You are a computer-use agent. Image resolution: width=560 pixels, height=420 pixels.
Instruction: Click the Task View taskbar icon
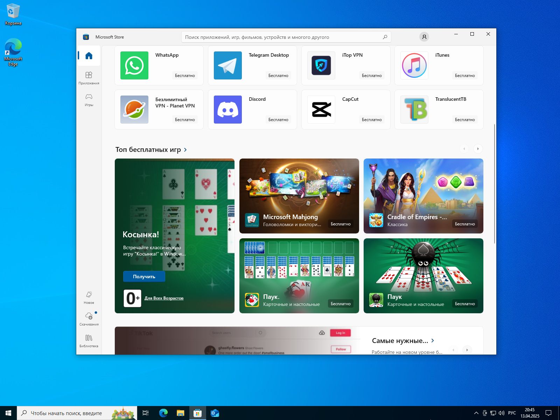coord(146,413)
